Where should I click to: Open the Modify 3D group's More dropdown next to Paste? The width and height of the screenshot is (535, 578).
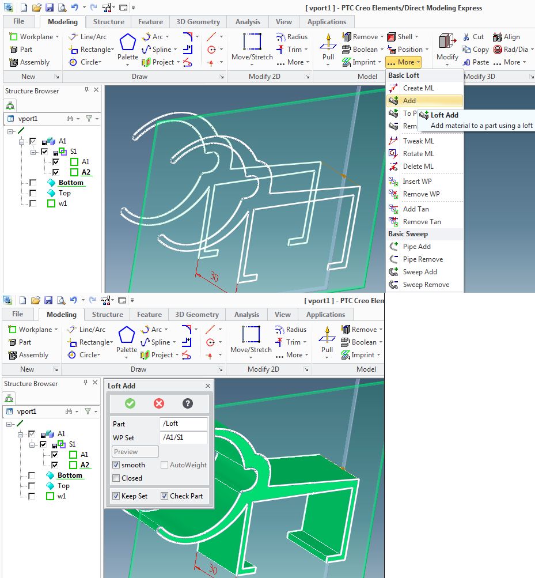pyautogui.click(x=510, y=62)
